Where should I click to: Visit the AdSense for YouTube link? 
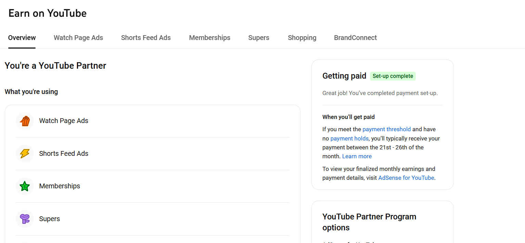point(406,178)
